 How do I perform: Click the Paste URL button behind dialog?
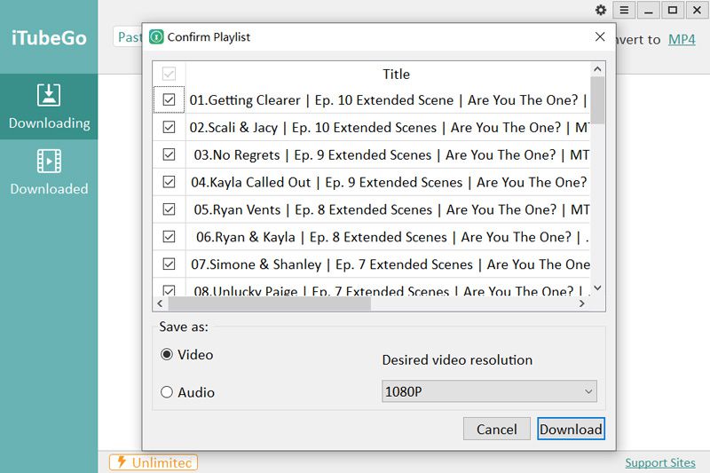[x=128, y=36]
